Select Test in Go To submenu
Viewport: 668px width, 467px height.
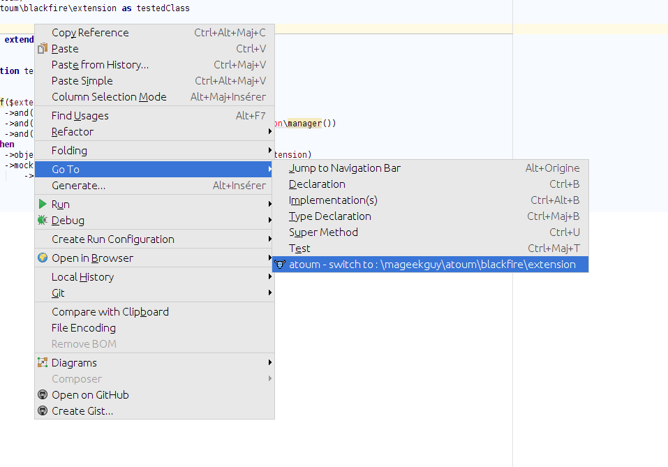click(x=430, y=249)
